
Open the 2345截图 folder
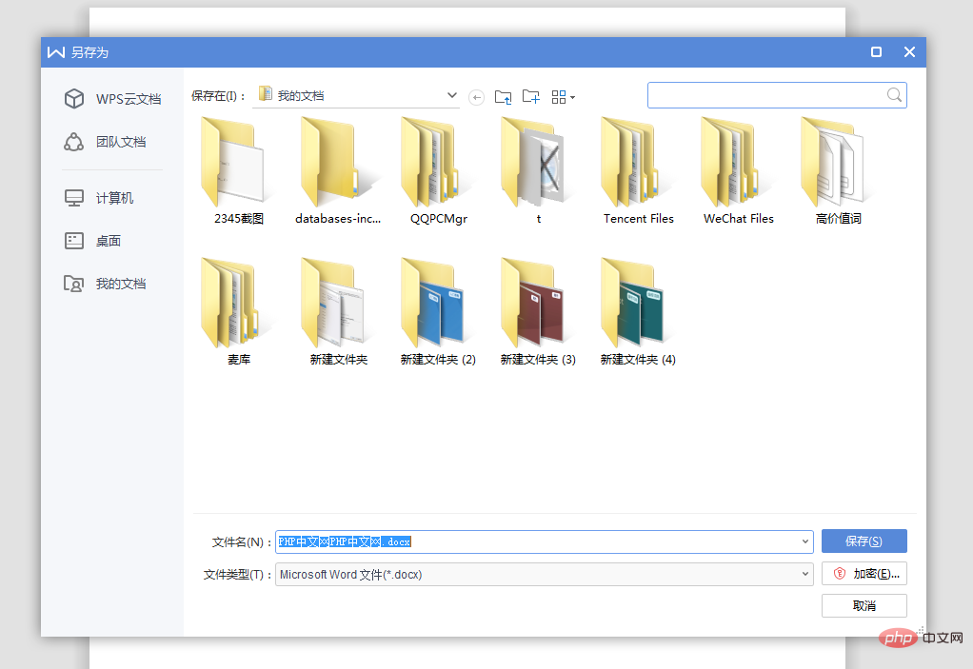click(x=239, y=170)
